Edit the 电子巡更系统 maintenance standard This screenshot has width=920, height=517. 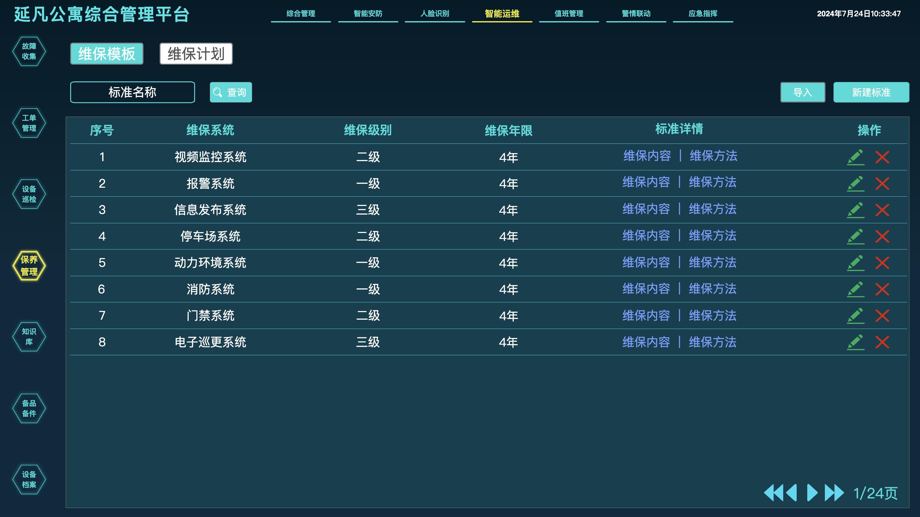(856, 342)
